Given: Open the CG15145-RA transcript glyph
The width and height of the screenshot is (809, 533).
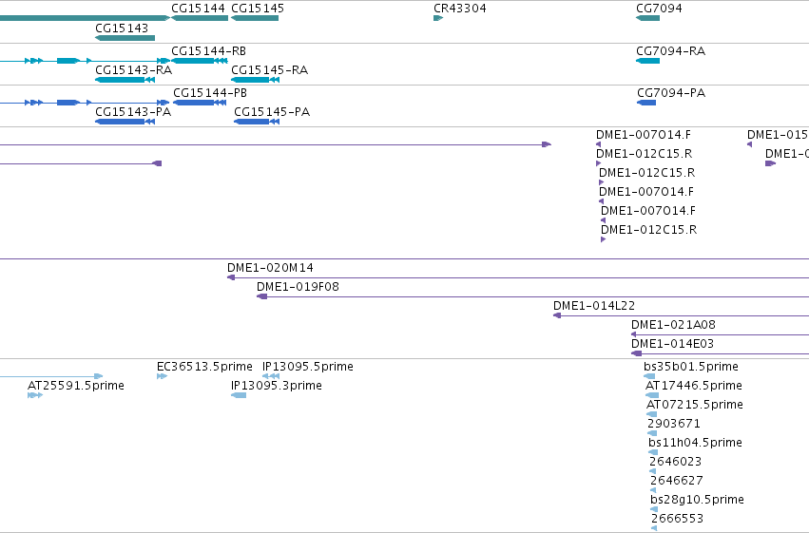Looking at the screenshot, I should [x=255, y=80].
